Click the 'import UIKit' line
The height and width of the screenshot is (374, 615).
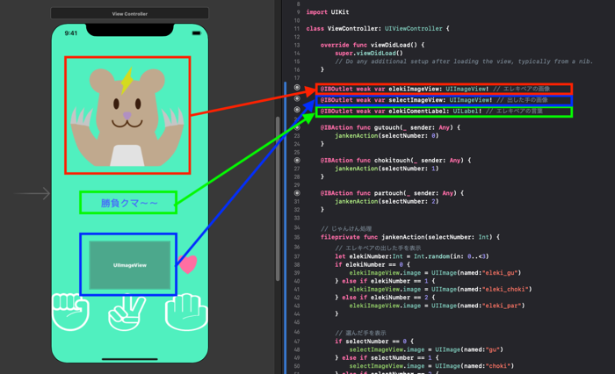pos(328,12)
